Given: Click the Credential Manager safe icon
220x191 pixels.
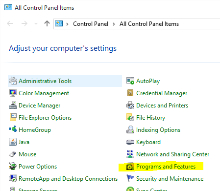Looking at the screenshot, I should 130,93.
